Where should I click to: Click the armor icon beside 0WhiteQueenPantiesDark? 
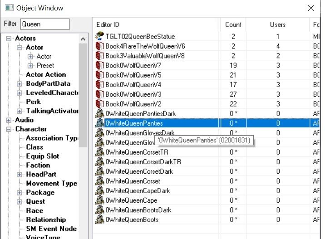pos(100,113)
